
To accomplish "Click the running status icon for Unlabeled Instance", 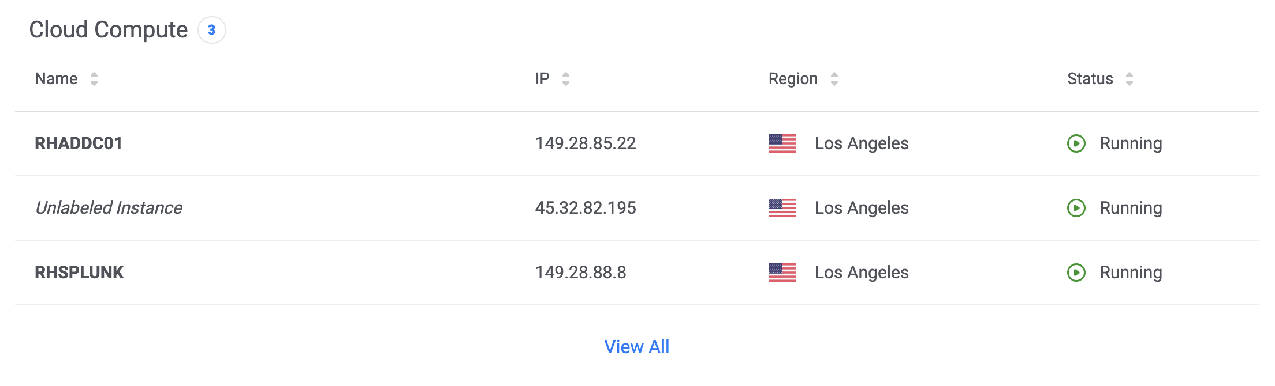I will point(1076,208).
